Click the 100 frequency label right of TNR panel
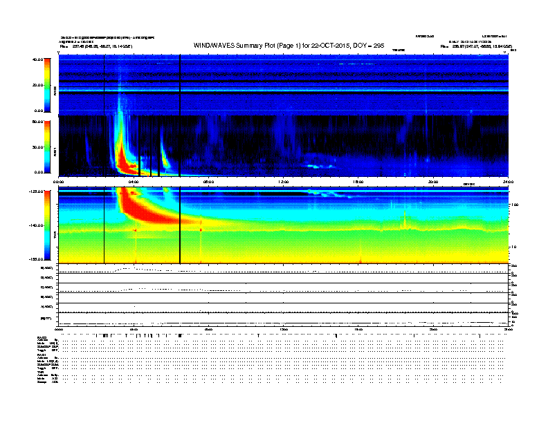 (515, 205)
